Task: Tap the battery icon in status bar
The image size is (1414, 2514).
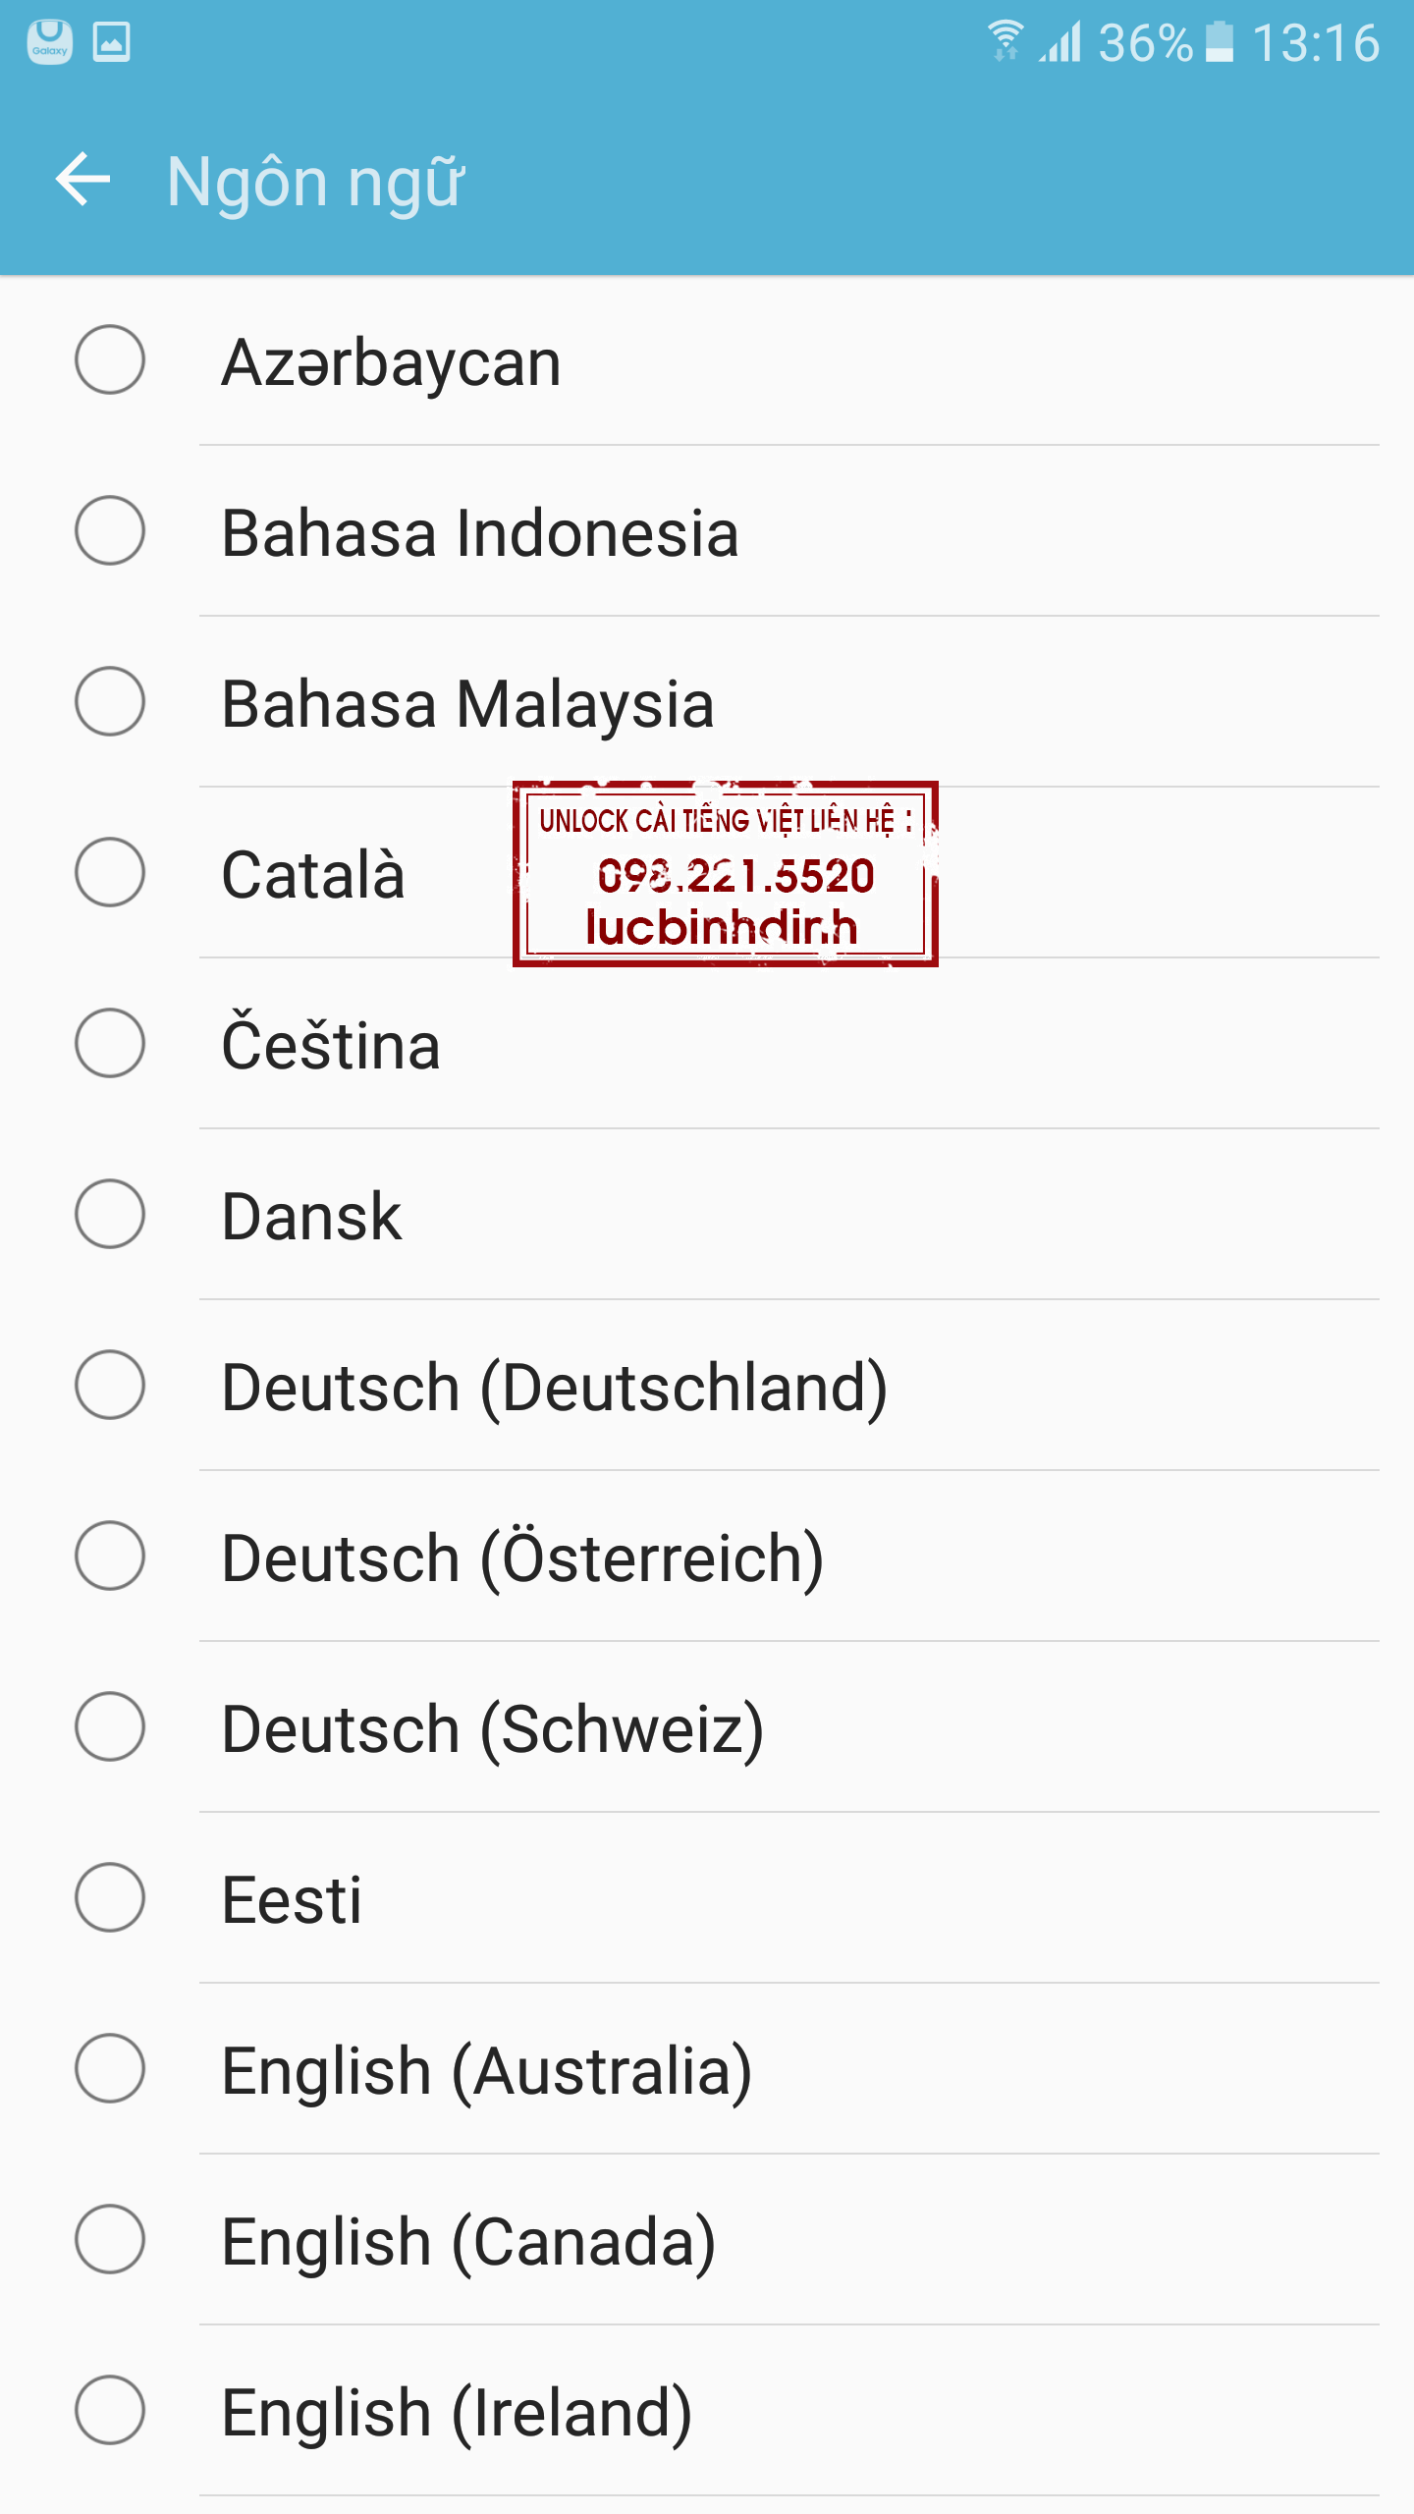Action: [x=1219, y=42]
